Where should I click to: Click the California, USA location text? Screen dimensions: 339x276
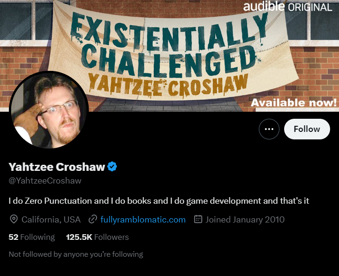pyautogui.click(x=51, y=220)
